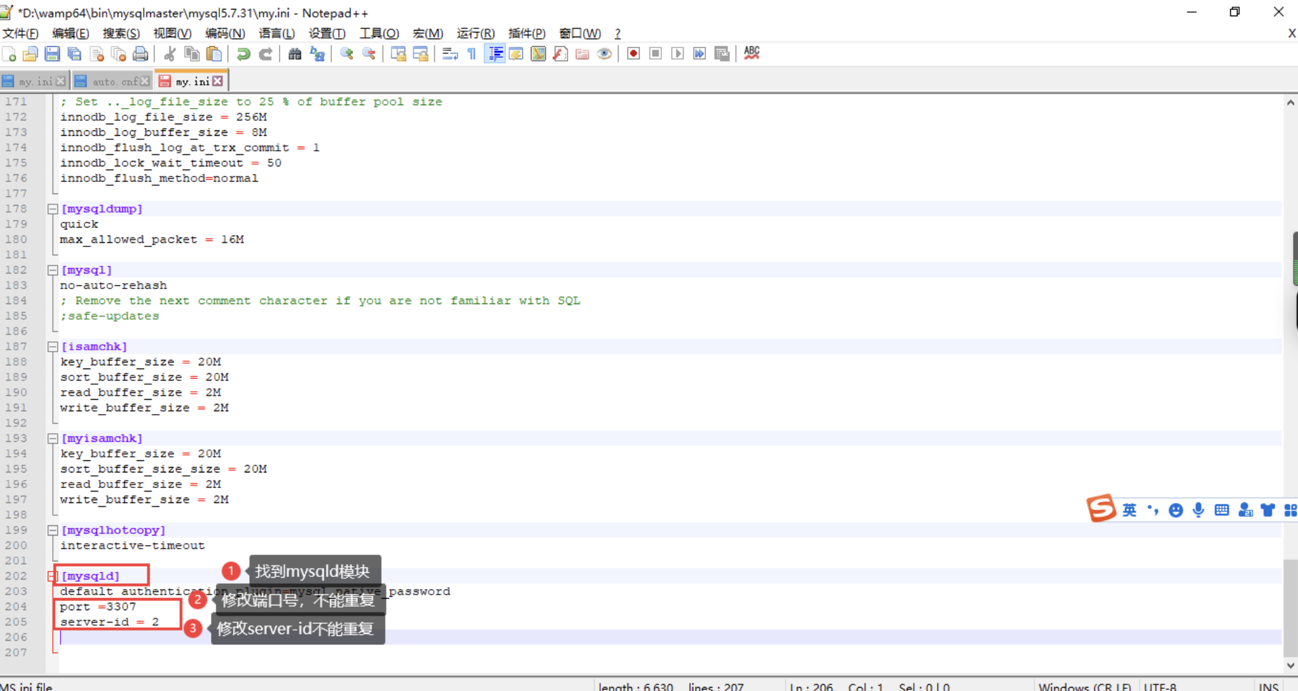Open Folder as Workspace icon
The image size is (1298, 691).
[582, 54]
